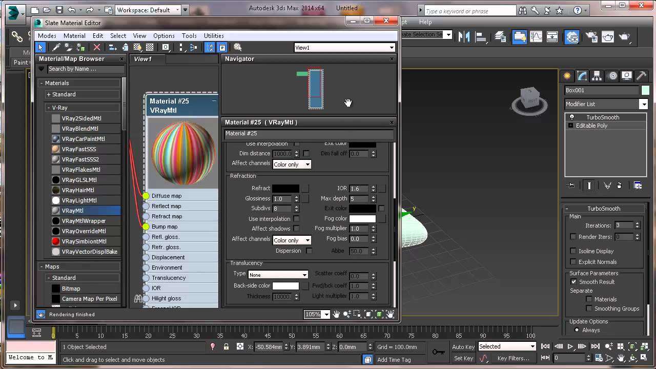Select VRayLightMtl in material browser

[79, 200]
